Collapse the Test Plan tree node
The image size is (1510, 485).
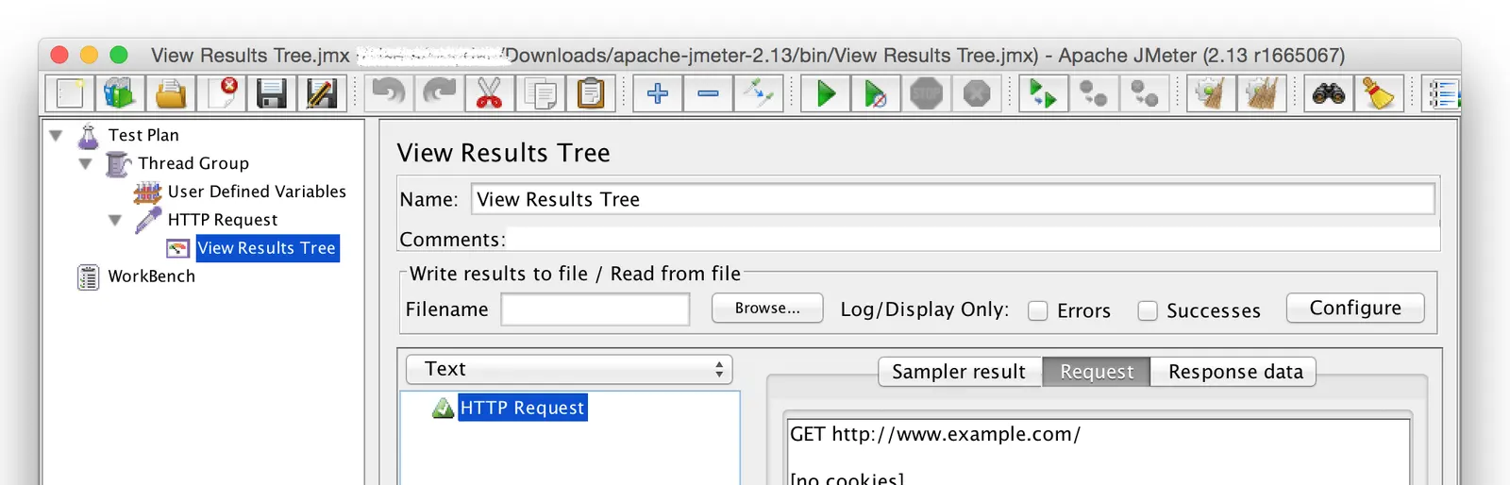56,136
